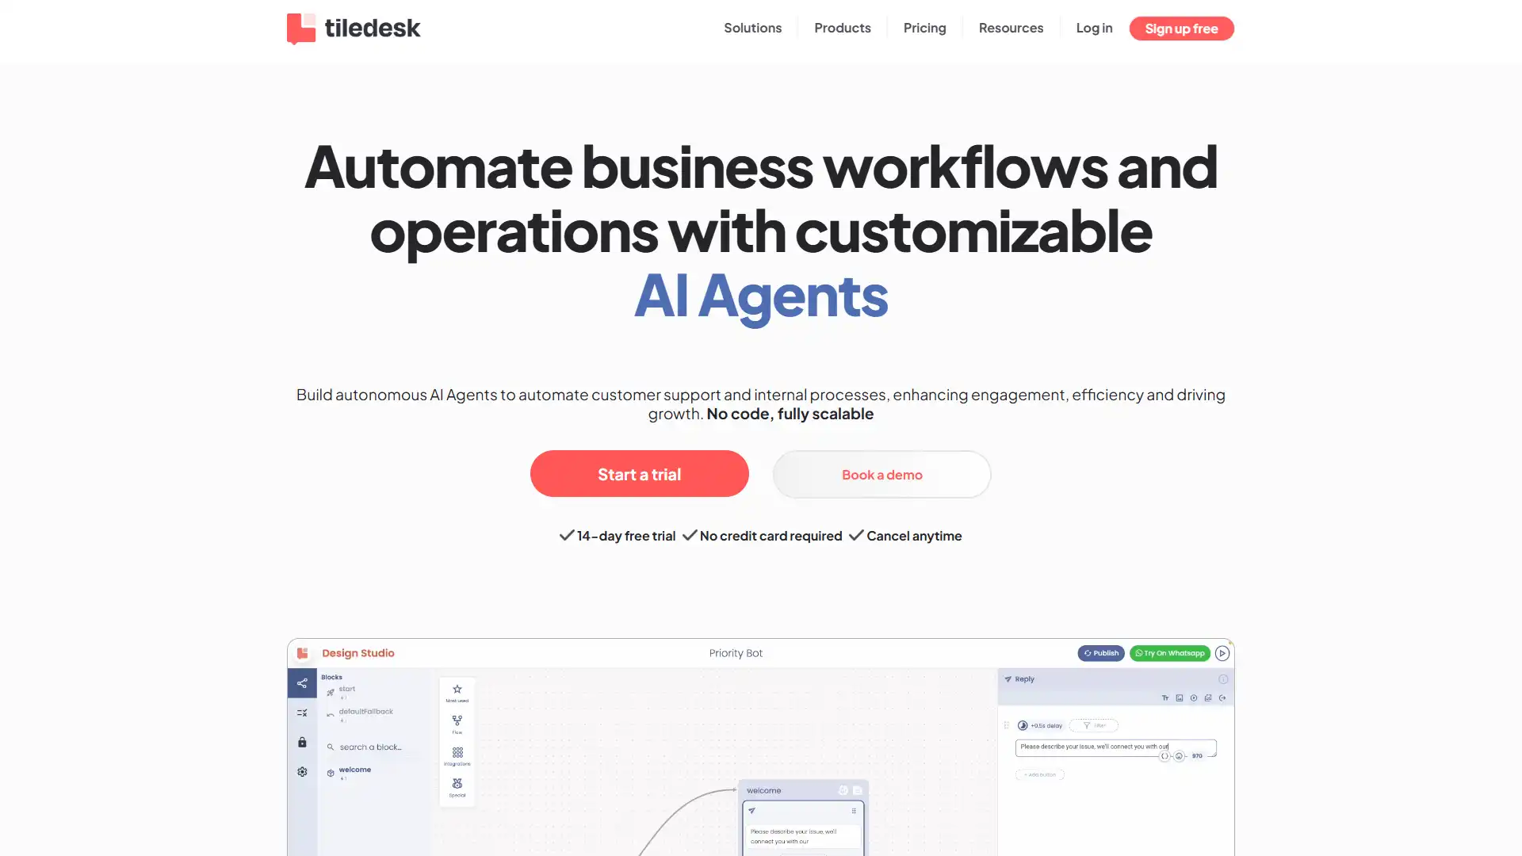1522x856 pixels.
Task: Click Start a trial button
Action: point(639,473)
